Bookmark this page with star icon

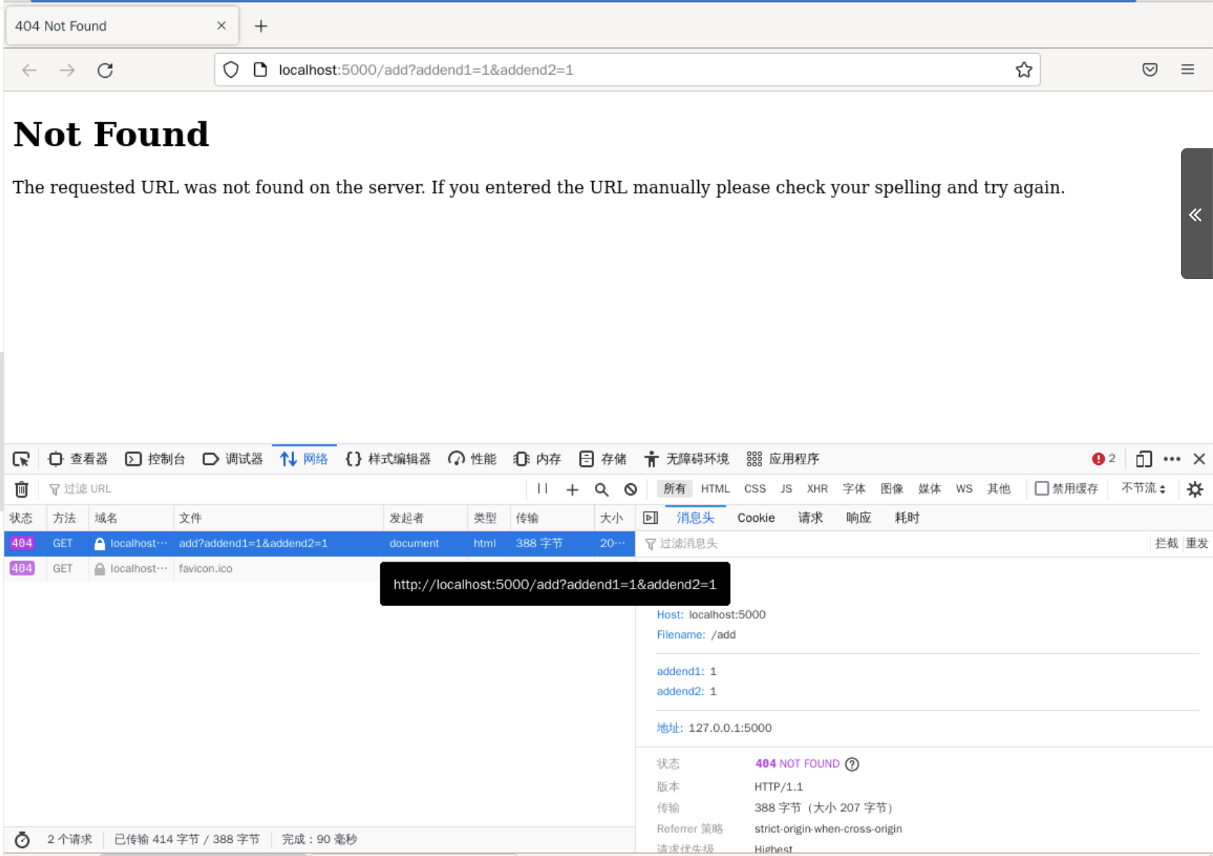(x=1023, y=70)
